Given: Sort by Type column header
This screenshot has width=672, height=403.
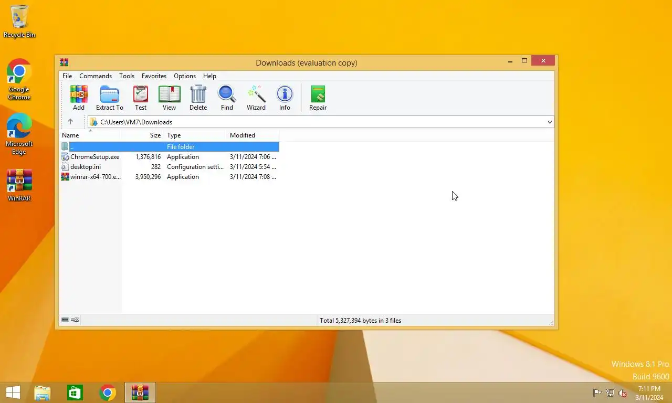Looking at the screenshot, I should pyautogui.click(x=195, y=135).
